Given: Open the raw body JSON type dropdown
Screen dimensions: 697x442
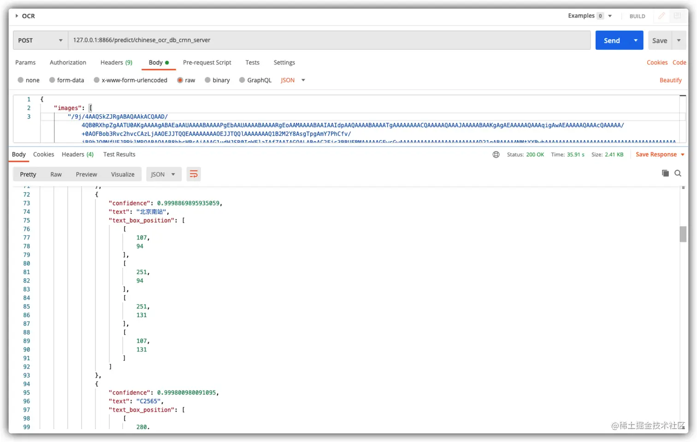Looking at the screenshot, I should pos(293,80).
